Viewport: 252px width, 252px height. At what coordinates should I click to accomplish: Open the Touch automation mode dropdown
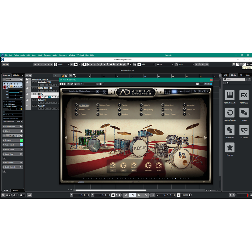pyautogui.click(x=64, y=65)
